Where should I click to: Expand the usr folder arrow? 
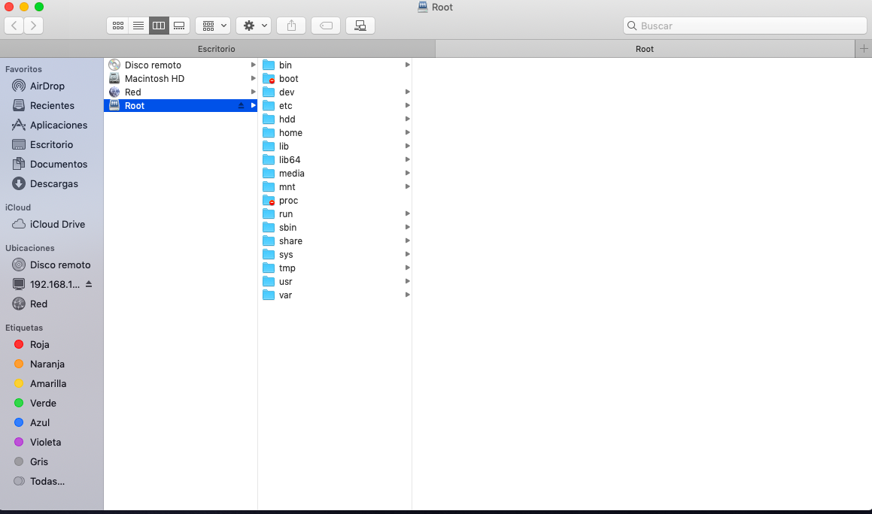pyautogui.click(x=407, y=281)
